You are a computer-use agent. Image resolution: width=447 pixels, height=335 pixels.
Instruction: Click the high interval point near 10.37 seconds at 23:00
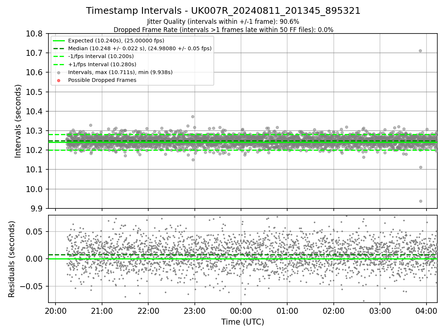click(x=193, y=117)
